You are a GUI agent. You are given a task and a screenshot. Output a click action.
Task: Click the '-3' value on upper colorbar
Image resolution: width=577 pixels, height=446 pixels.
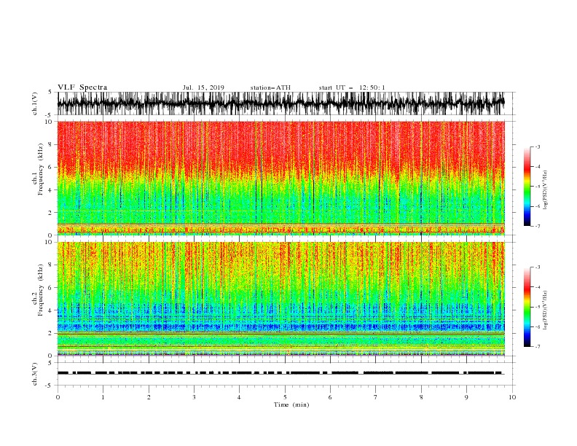[x=538, y=146]
